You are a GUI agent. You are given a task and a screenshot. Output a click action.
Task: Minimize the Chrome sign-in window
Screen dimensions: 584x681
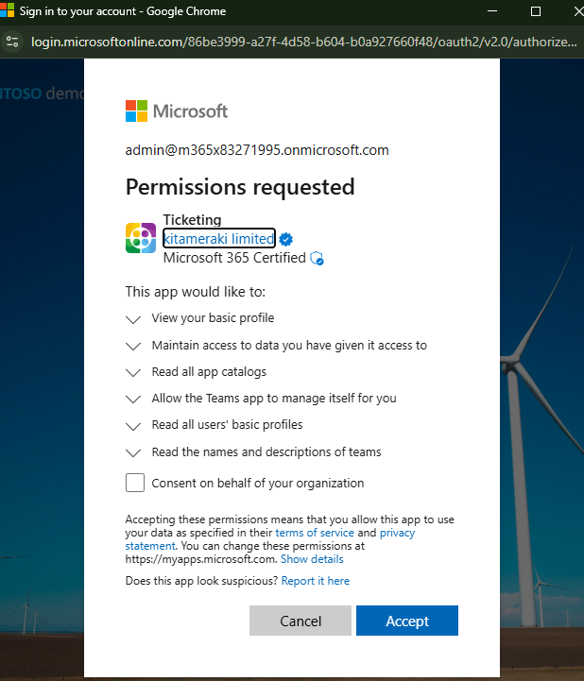[492, 10]
